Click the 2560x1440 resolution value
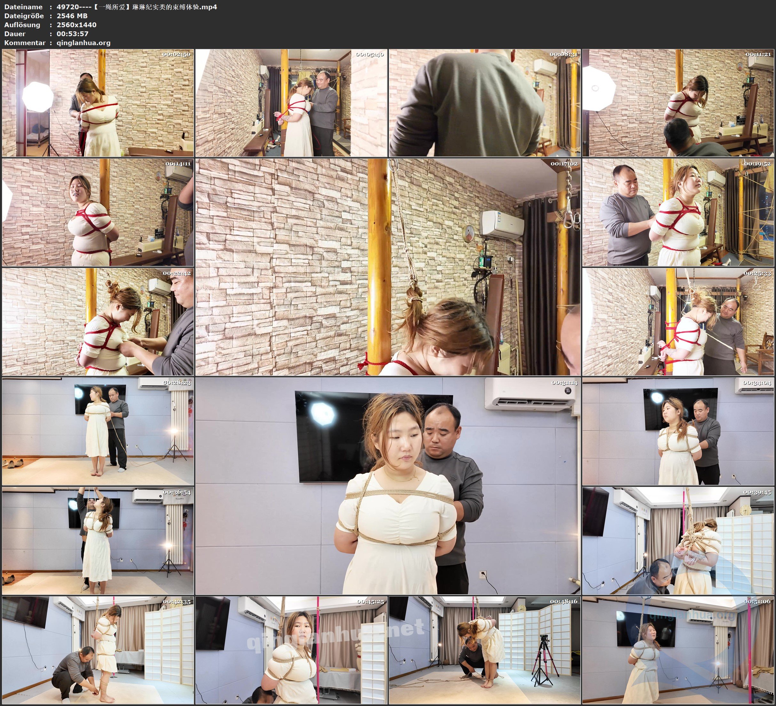The width and height of the screenshot is (776, 706). (x=76, y=25)
